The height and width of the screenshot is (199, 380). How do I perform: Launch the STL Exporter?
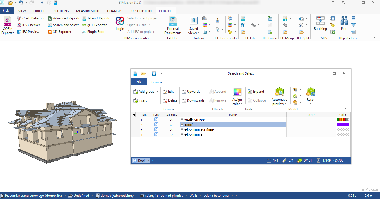click(x=59, y=32)
